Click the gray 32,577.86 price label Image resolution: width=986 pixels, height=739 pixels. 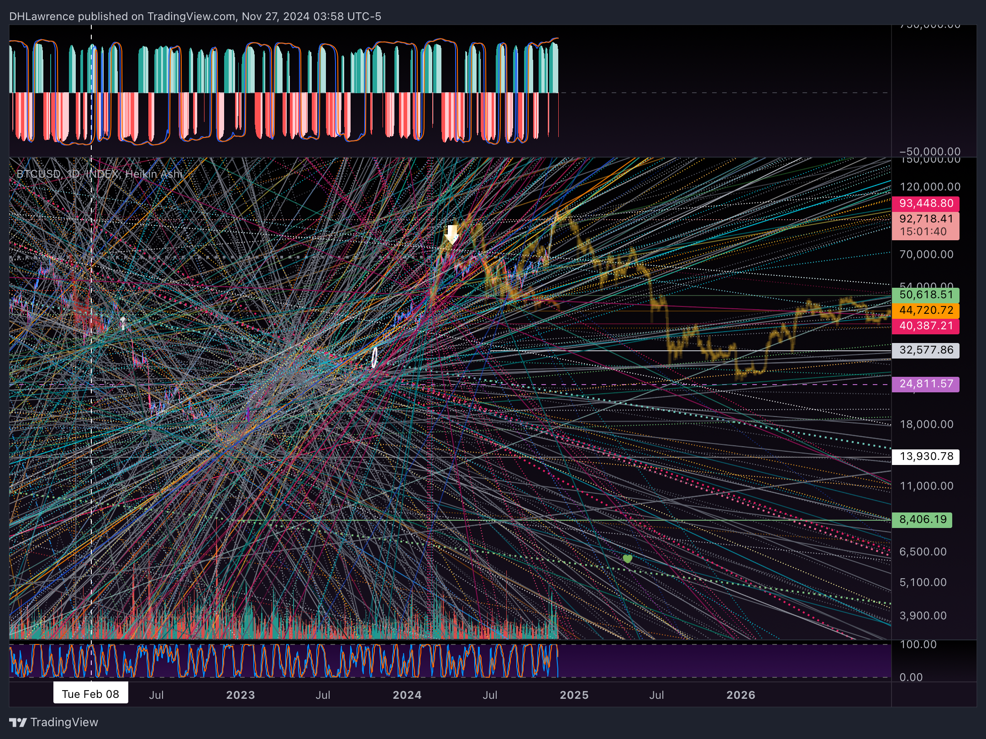pos(926,350)
